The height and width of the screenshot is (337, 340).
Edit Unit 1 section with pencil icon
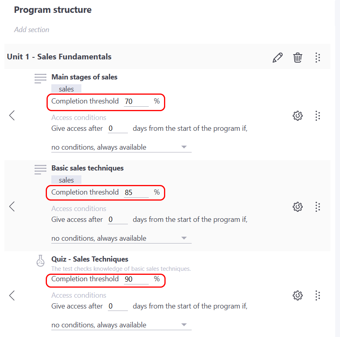point(277,57)
